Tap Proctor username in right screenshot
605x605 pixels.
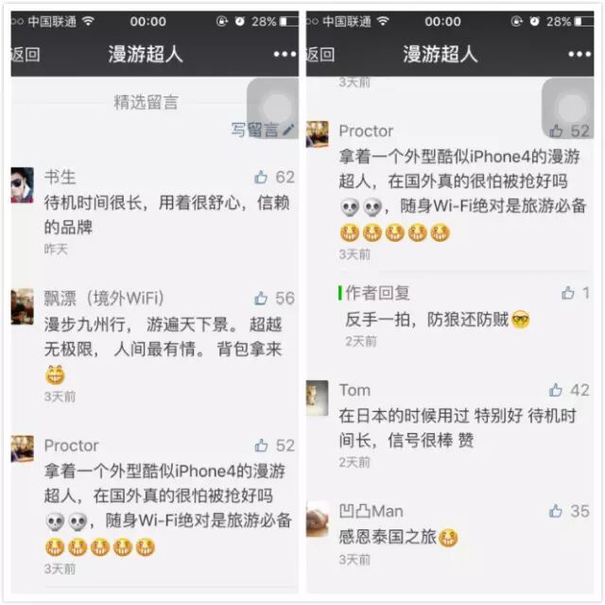[x=366, y=130]
